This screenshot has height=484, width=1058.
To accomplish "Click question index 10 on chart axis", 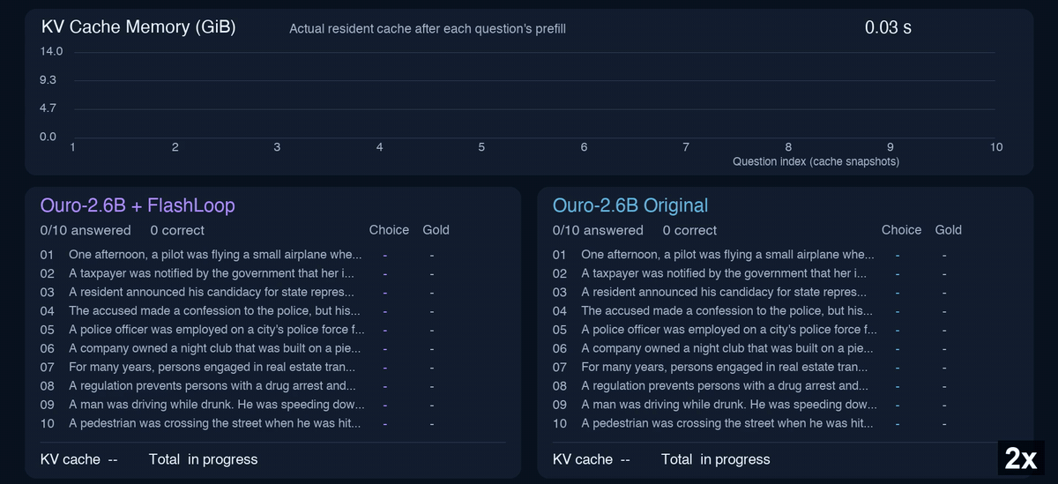I will click(x=996, y=147).
